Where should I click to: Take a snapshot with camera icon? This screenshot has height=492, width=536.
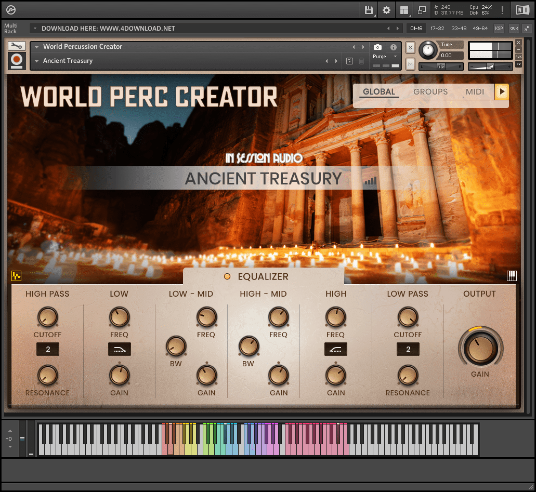click(x=377, y=47)
